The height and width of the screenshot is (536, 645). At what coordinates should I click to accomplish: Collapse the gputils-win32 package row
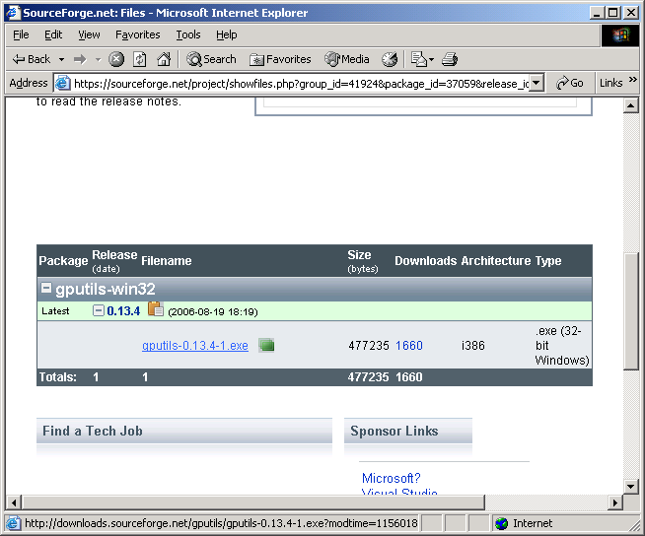click(46, 288)
